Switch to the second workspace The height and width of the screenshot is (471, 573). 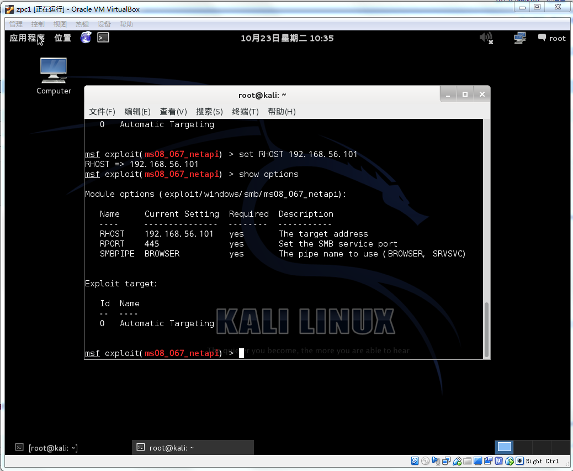[x=523, y=447]
